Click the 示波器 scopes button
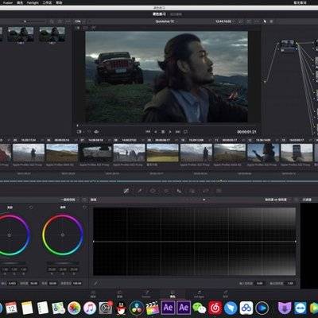This screenshot has width=318, height=318. point(307,200)
